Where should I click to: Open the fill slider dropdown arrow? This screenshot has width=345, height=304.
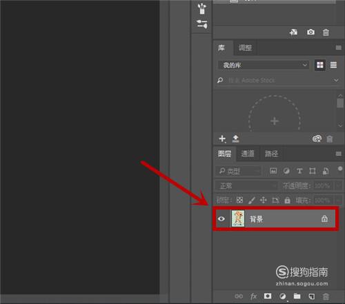click(338, 201)
